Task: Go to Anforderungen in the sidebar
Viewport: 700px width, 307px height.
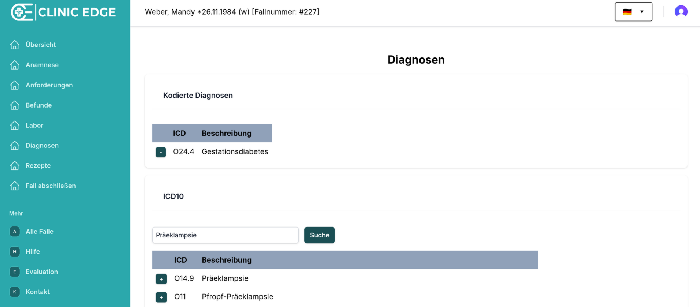Action: [49, 85]
